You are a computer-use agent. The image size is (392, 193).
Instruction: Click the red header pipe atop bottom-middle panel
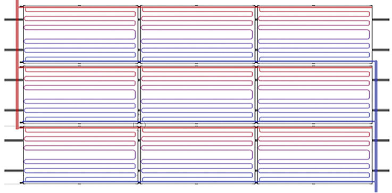click(x=197, y=128)
